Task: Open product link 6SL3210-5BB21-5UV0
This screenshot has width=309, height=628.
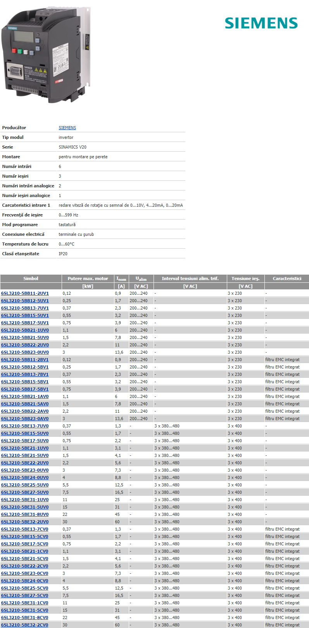Action: coord(25,337)
